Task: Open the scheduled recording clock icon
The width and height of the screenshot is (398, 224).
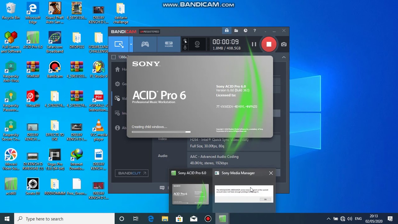Action: tap(245, 30)
